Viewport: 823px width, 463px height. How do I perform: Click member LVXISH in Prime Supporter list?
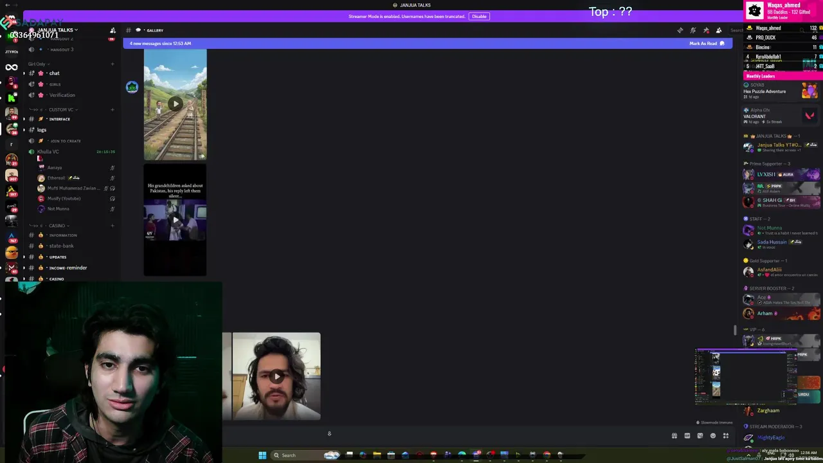click(782, 174)
